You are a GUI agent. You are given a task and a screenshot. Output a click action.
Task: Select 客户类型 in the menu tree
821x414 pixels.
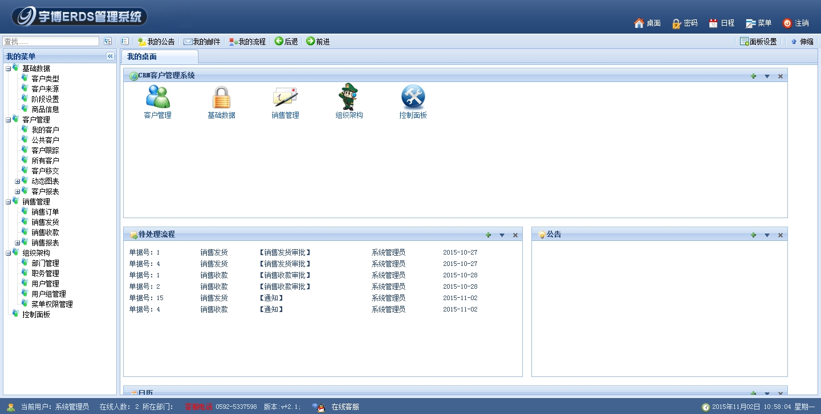point(45,79)
